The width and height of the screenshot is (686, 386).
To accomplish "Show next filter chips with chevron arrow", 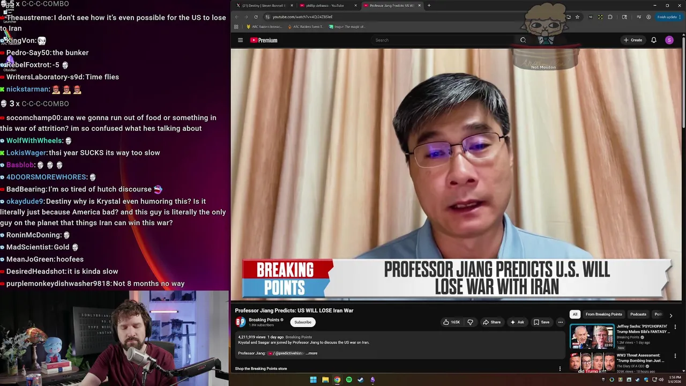I will tap(670, 315).
